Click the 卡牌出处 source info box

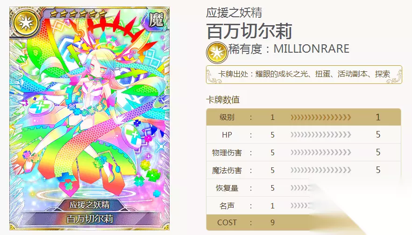pyautogui.click(x=304, y=75)
